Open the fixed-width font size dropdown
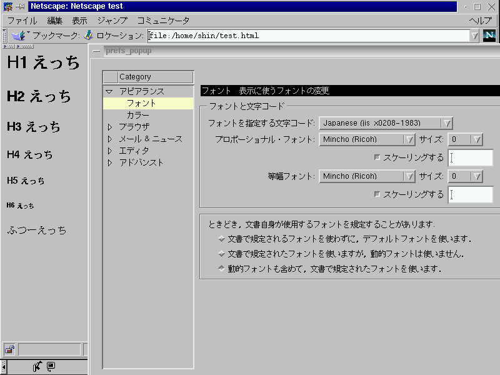 pyautogui.click(x=465, y=176)
